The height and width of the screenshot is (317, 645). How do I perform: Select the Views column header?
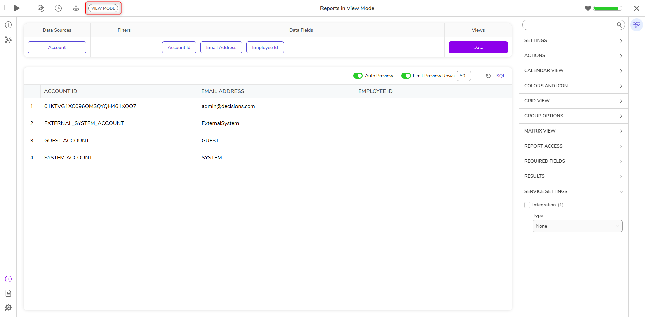tap(478, 30)
